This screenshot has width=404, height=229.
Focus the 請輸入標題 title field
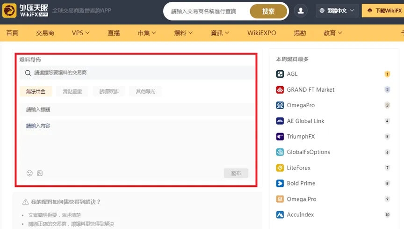137,110
